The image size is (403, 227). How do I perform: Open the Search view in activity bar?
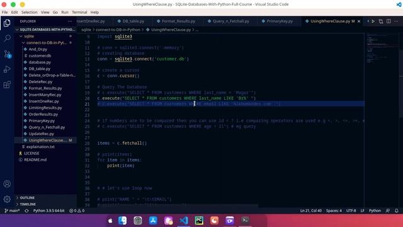pyautogui.click(x=7, y=38)
